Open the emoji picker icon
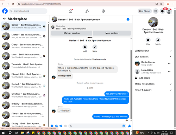The width and height of the screenshot is (176, 135). click(124, 126)
